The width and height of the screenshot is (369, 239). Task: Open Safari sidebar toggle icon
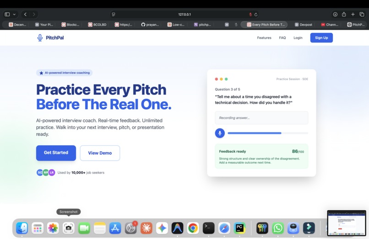pos(7,14)
